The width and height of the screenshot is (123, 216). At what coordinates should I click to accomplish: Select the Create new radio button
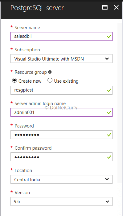point(14,80)
